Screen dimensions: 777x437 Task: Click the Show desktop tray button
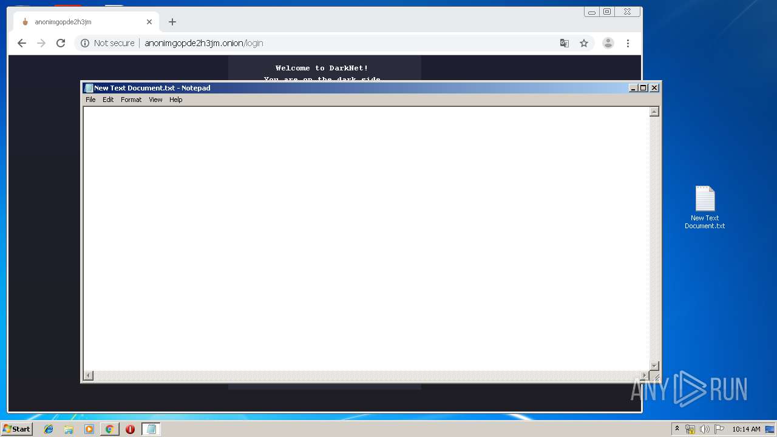pos(771,429)
